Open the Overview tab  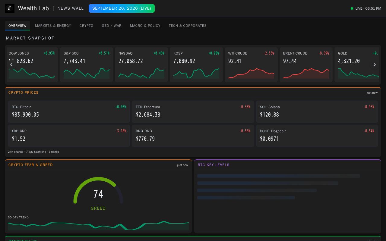(17, 26)
